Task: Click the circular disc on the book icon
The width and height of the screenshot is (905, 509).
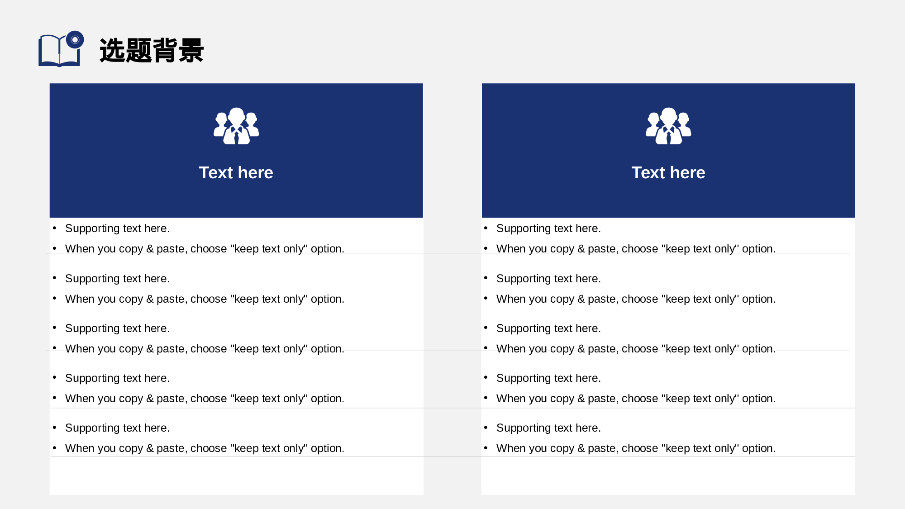Action: (x=75, y=40)
